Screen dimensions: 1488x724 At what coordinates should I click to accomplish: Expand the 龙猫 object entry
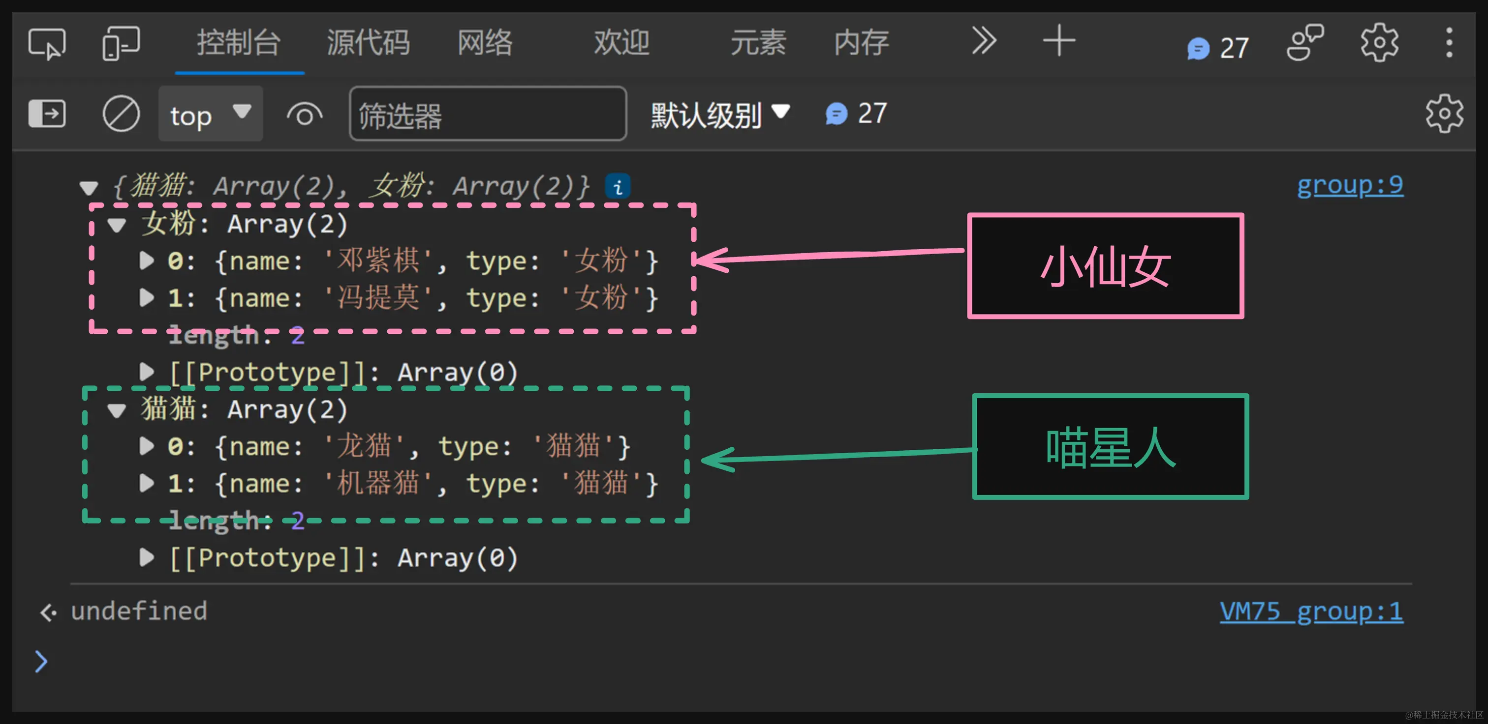tap(147, 446)
